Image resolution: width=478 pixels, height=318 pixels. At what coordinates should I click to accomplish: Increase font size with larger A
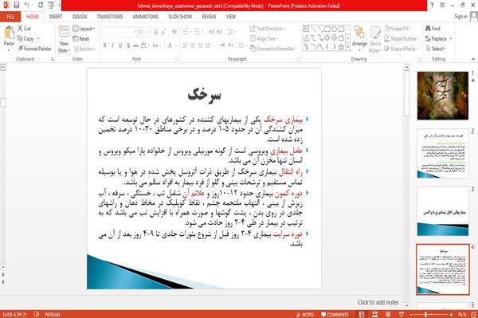coord(156,32)
